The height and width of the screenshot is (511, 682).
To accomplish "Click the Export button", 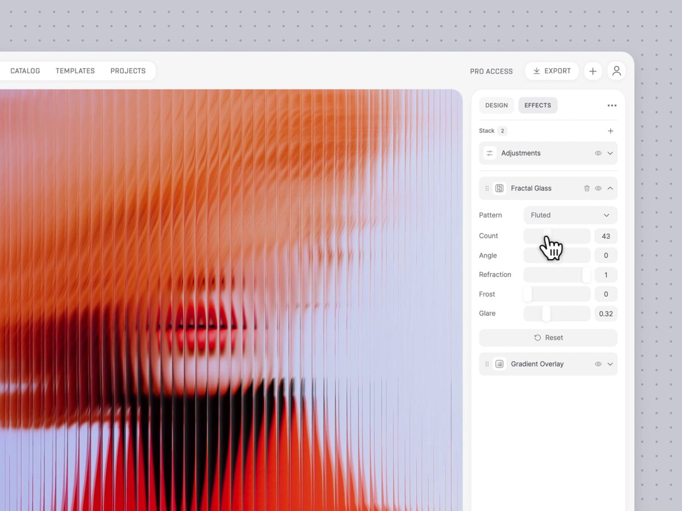I will pyautogui.click(x=552, y=71).
